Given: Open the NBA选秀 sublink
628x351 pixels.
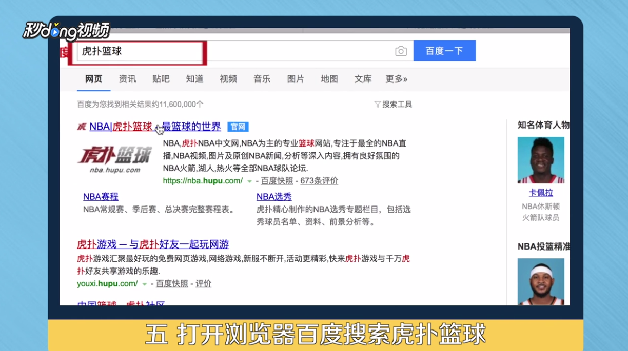Looking at the screenshot, I should pyautogui.click(x=274, y=196).
